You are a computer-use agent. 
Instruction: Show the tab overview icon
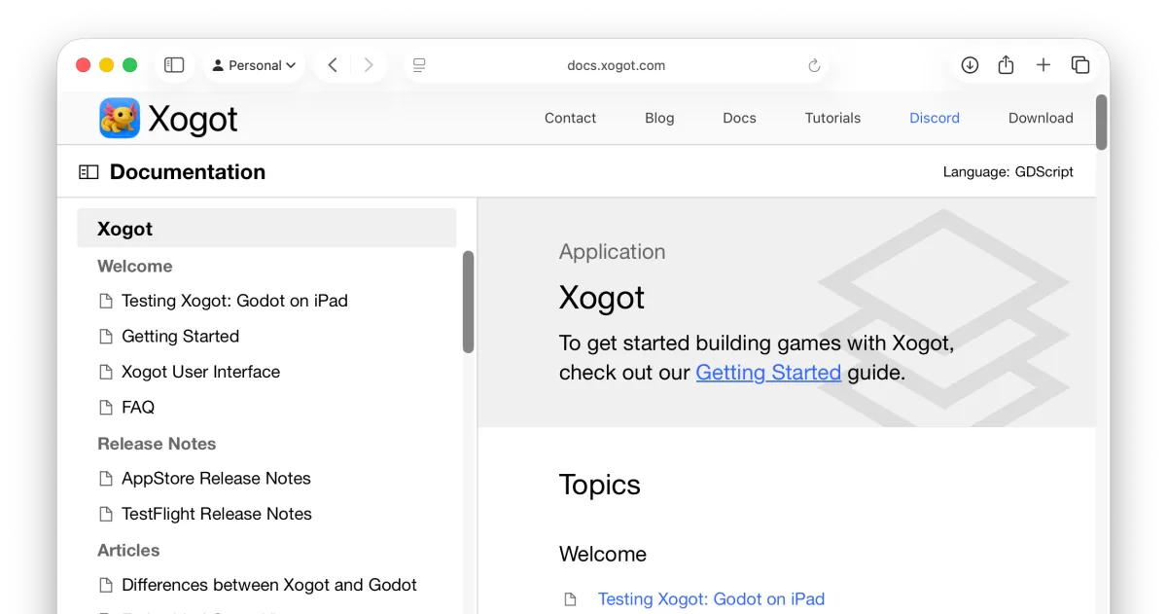pos(1080,64)
